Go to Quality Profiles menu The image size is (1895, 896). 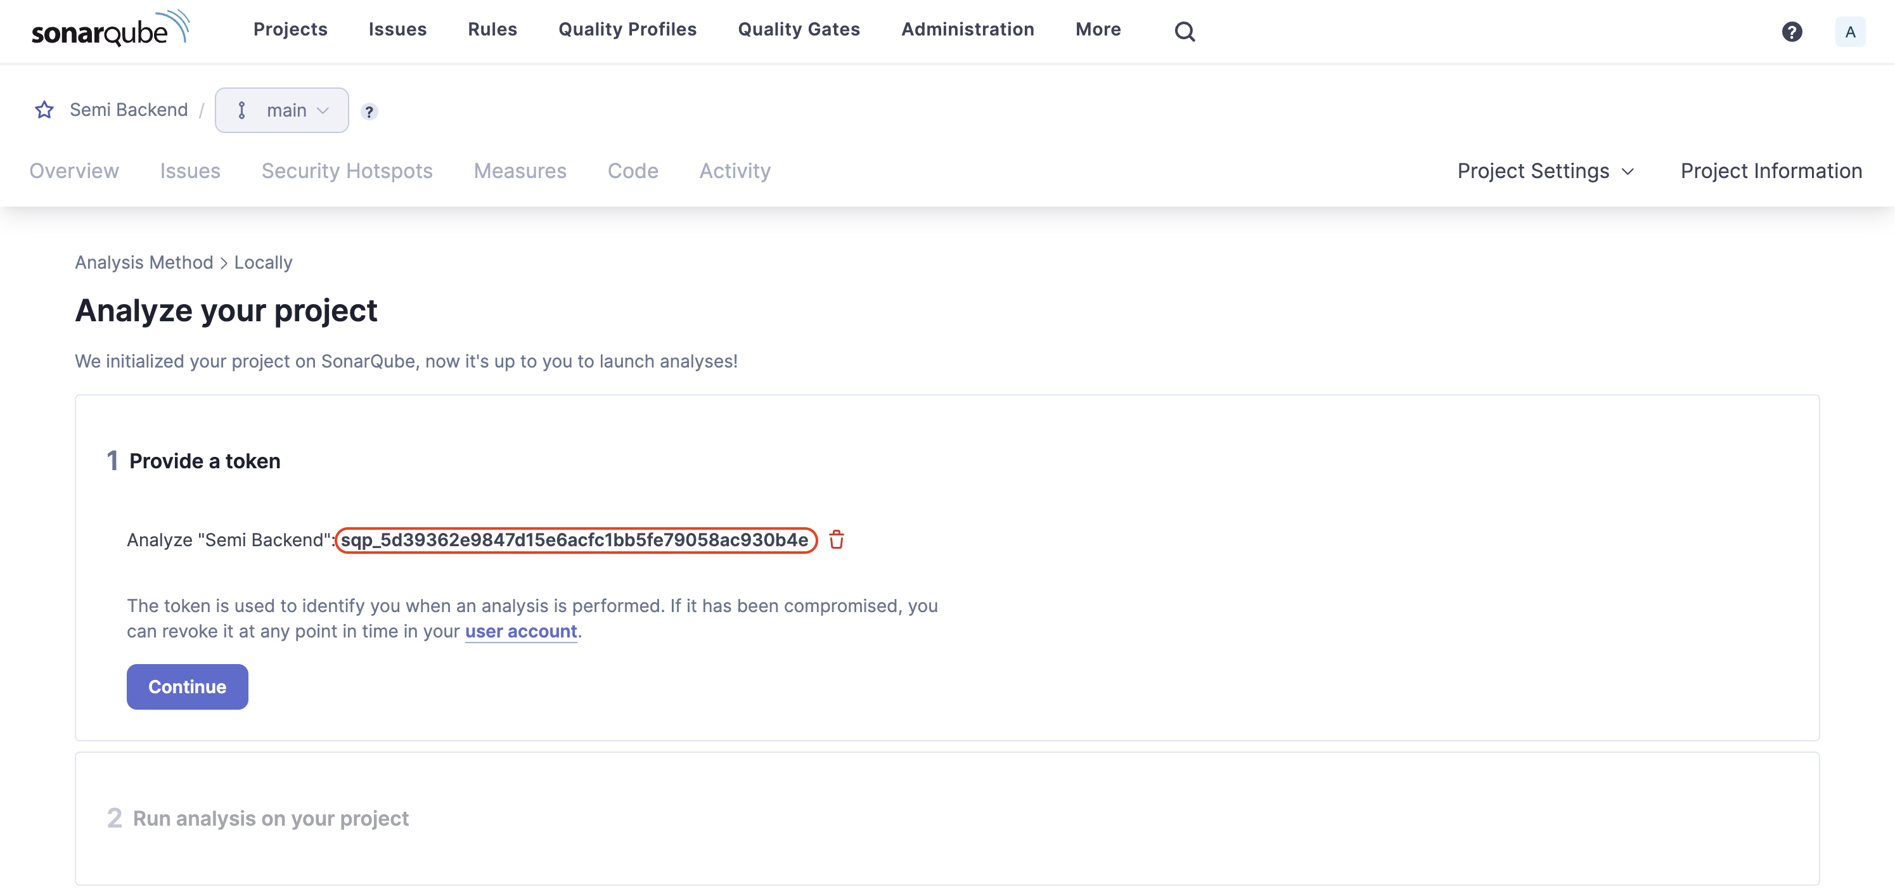tap(627, 29)
